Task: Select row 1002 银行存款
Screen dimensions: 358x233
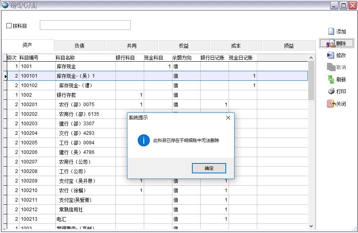Action: 66,95
